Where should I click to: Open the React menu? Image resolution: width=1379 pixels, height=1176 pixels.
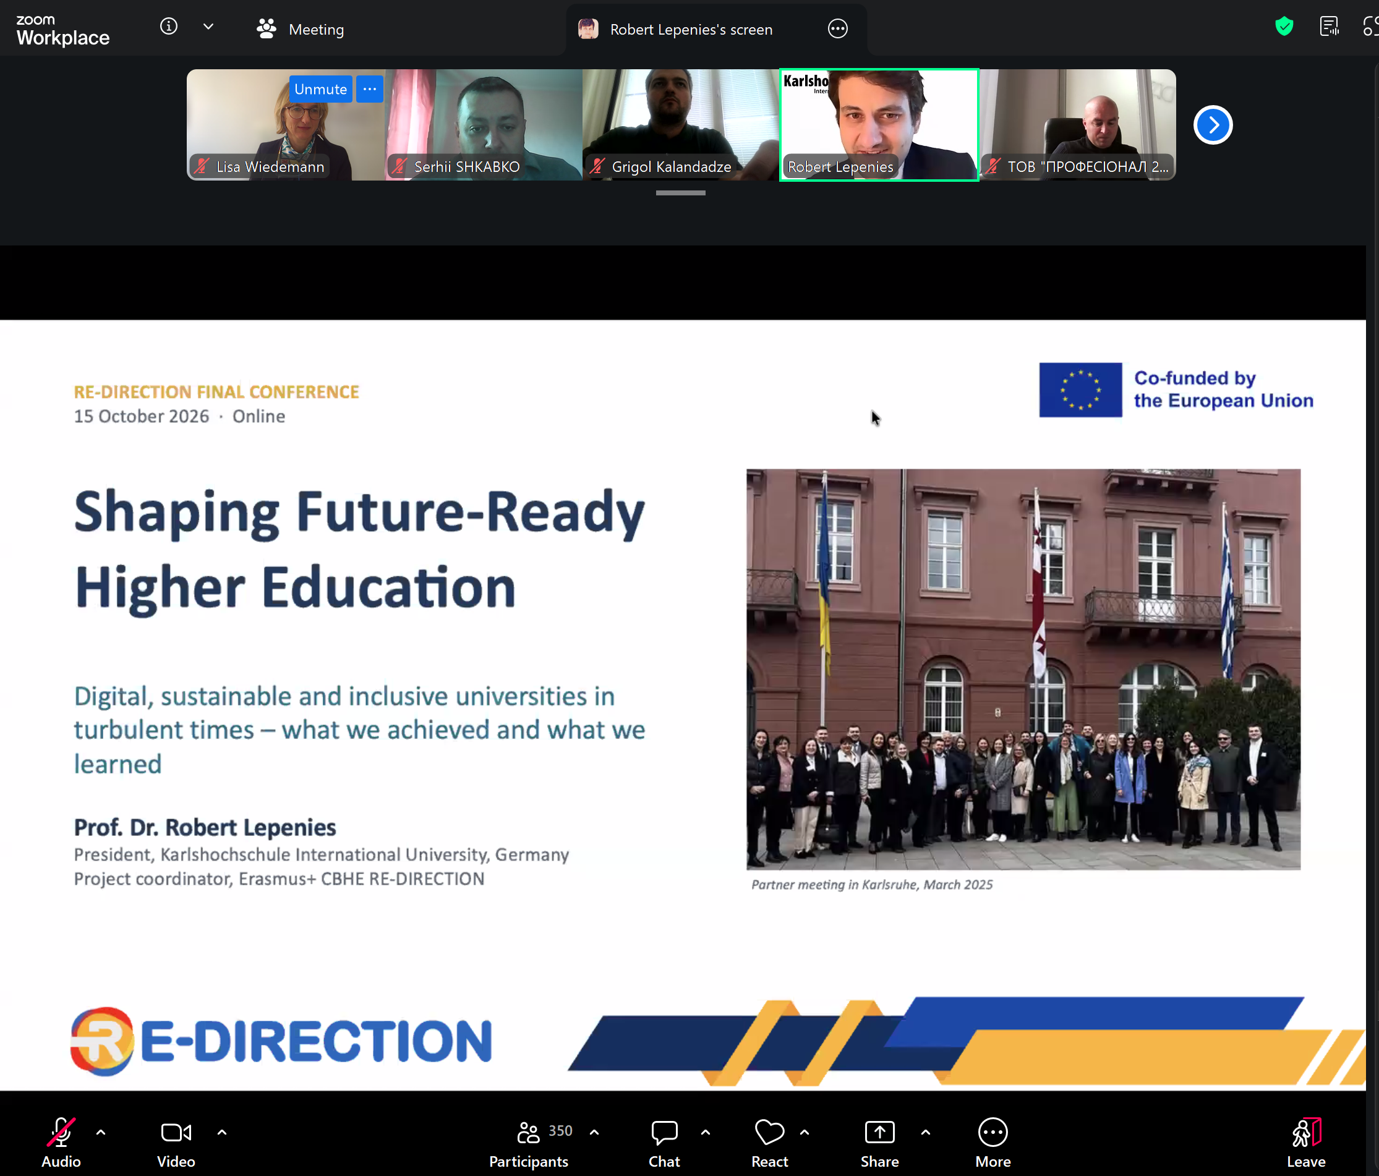(x=769, y=1143)
